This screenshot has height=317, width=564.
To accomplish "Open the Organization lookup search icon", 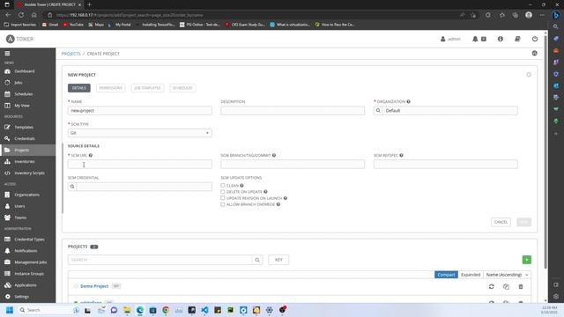I will (378, 111).
